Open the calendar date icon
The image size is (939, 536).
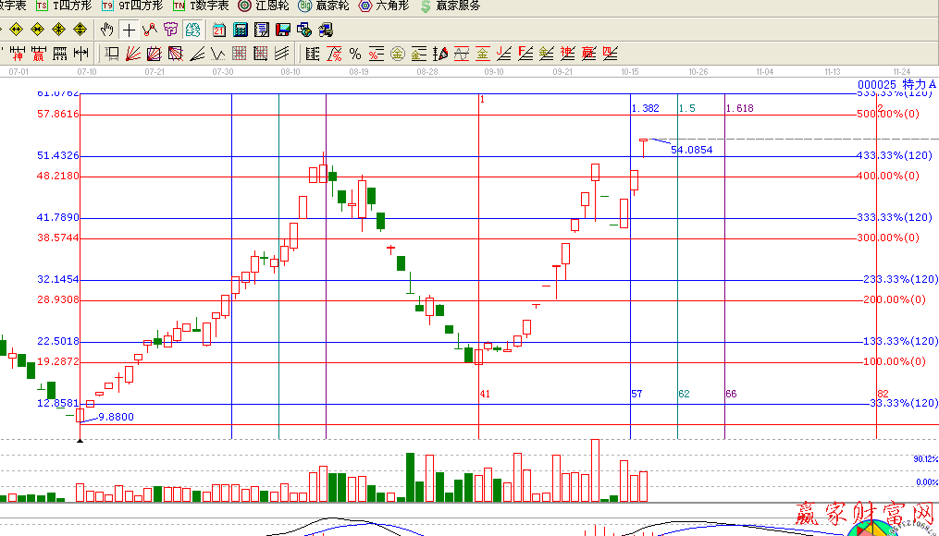(218, 30)
